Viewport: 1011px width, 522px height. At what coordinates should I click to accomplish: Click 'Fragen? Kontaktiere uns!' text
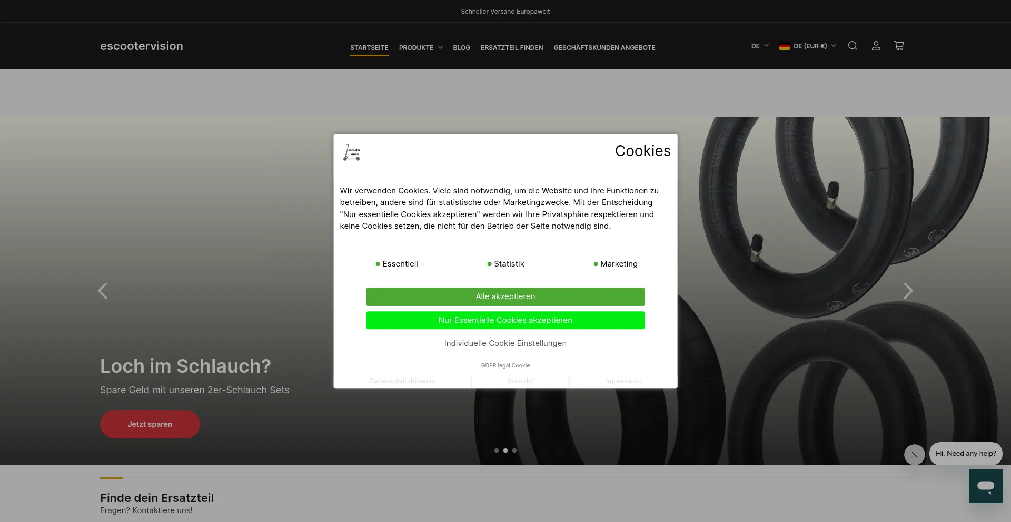(x=146, y=510)
